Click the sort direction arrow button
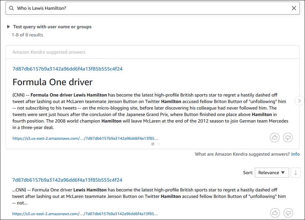The height and width of the screenshot is (220, 305). click(x=296, y=173)
